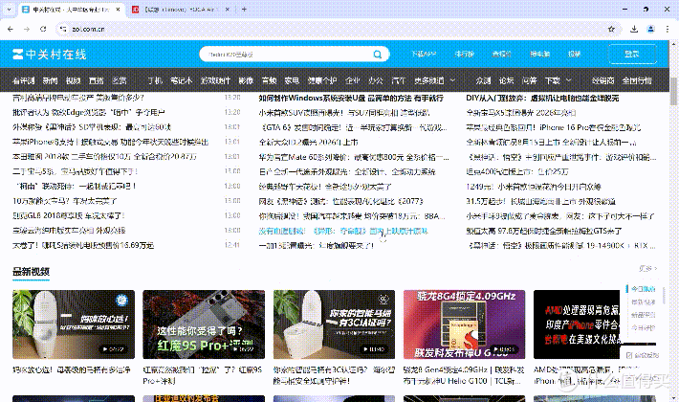Switch to the 中关村在线 browser tab

tap(72, 10)
